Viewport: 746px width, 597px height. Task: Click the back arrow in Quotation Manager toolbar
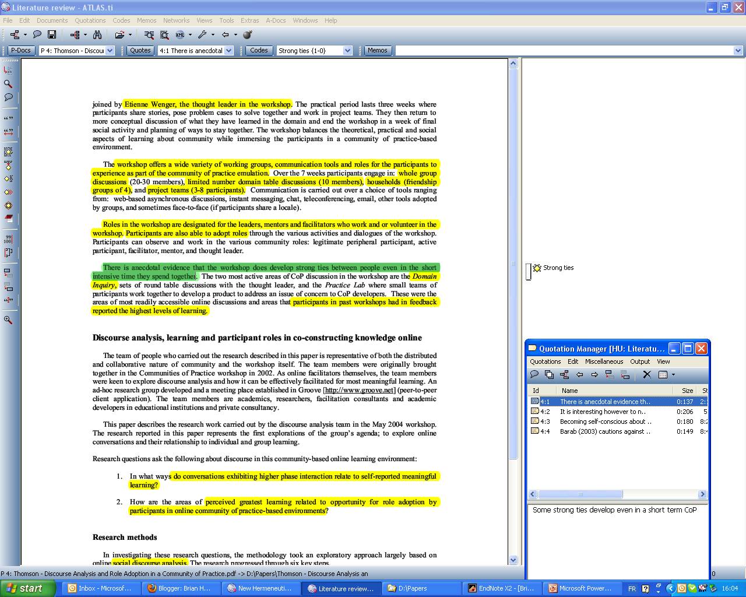click(579, 374)
